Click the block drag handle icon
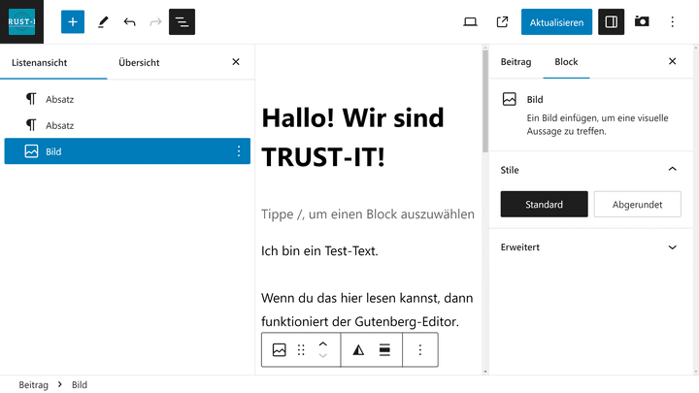The image size is (699, 393). [301, 349]
